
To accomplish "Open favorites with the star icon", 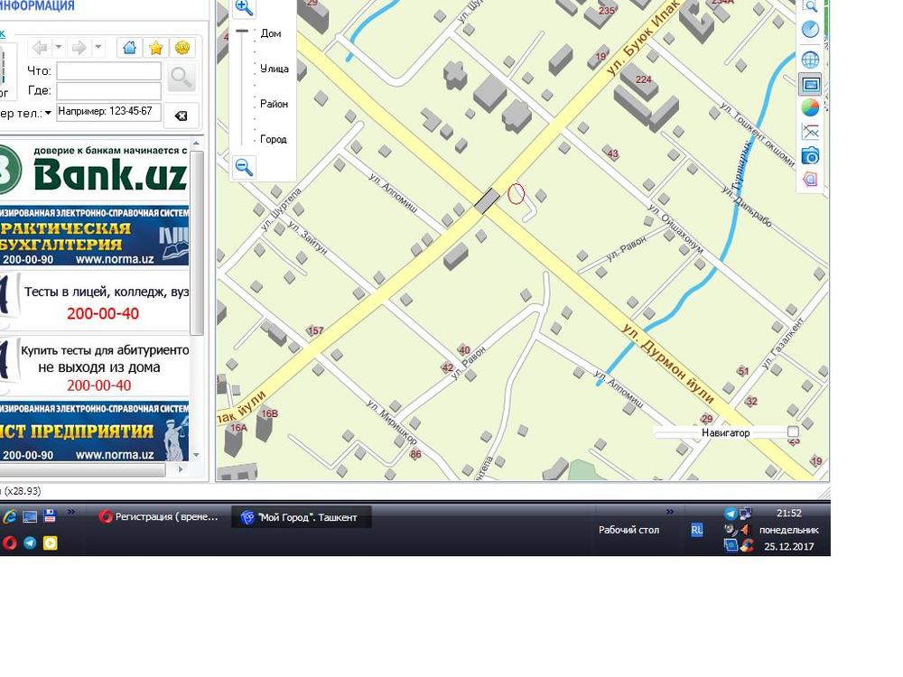I will (x=155, y=48).
